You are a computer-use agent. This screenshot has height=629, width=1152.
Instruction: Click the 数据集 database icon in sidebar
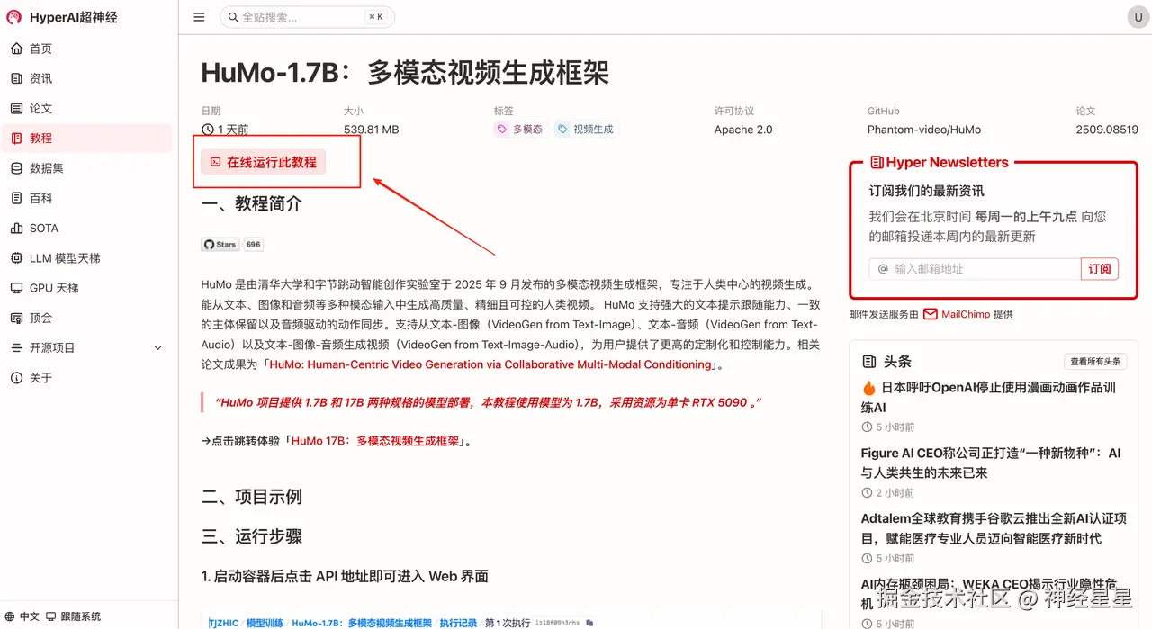tap(16, 168)
